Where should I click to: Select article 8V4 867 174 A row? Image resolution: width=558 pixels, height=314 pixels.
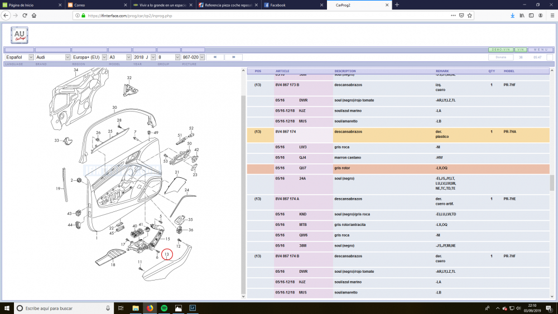pos(398,202)
